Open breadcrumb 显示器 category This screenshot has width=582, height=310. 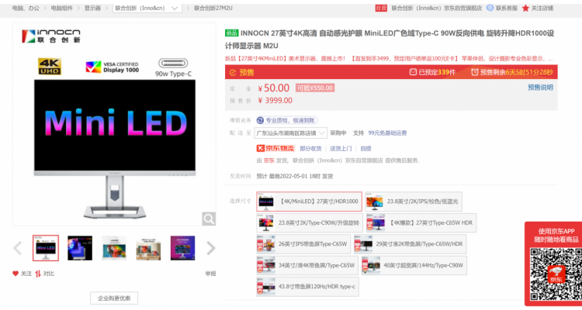click(x=92, y=9)
